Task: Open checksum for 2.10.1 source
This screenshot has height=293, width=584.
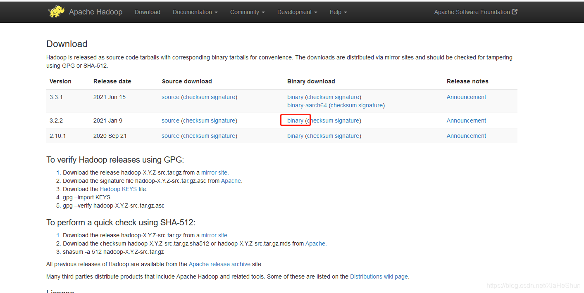Action: click(195, 136)
